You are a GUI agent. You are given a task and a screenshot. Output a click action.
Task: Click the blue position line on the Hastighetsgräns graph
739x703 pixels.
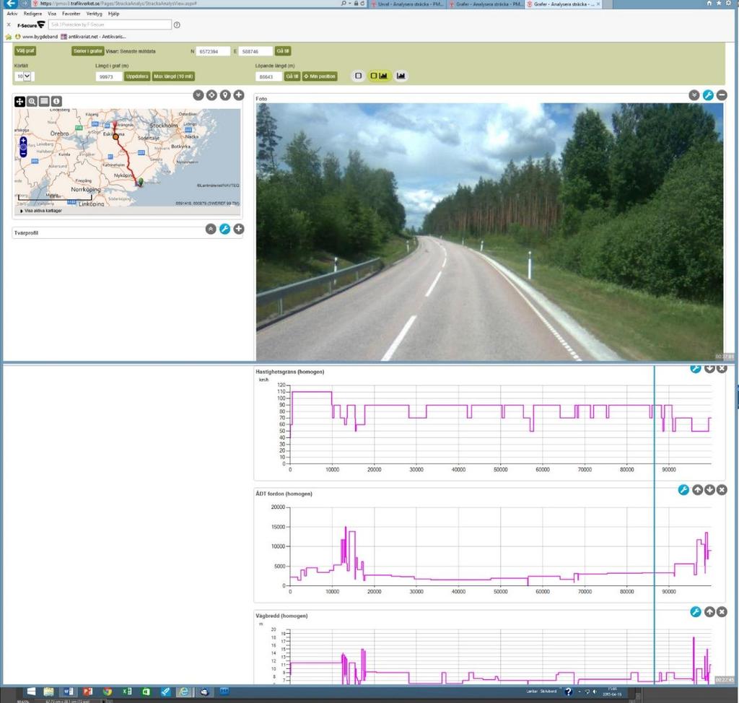click(x=654, y=424)
